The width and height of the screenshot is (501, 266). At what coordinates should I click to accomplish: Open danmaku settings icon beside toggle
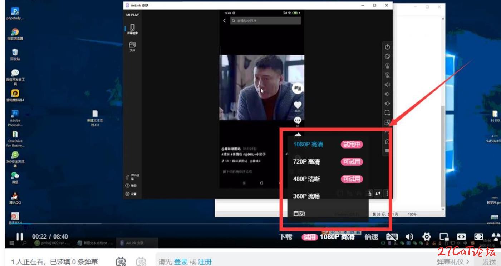pos(141,262)
